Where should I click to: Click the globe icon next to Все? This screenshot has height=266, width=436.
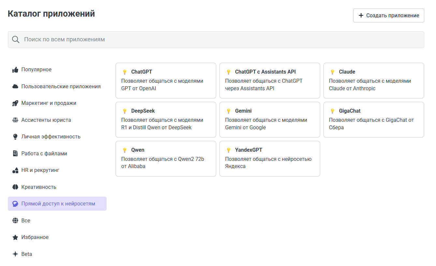(x=15, y=221)
